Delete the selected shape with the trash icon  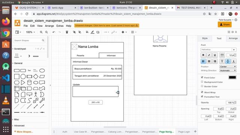pos(67,32)
